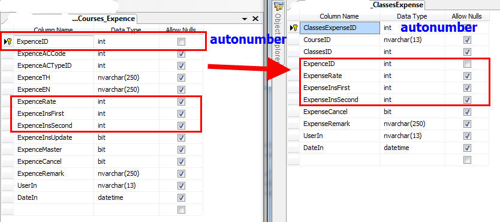500x222 pixels.
Task: Select the ExpenceInsSecond column name cell
Action: pyautogui.click(x=54, y=125)
